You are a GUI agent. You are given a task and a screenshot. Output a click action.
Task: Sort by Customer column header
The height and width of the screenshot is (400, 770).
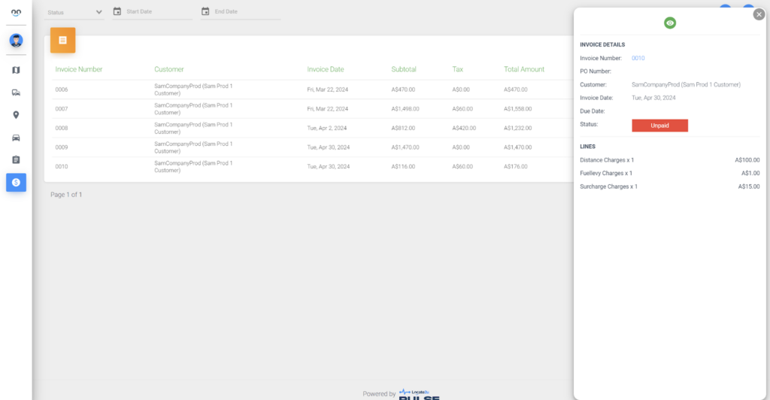point(169,69)
